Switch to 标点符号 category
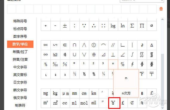The height and width of the screenshot is (110, 170). point(20,29)
